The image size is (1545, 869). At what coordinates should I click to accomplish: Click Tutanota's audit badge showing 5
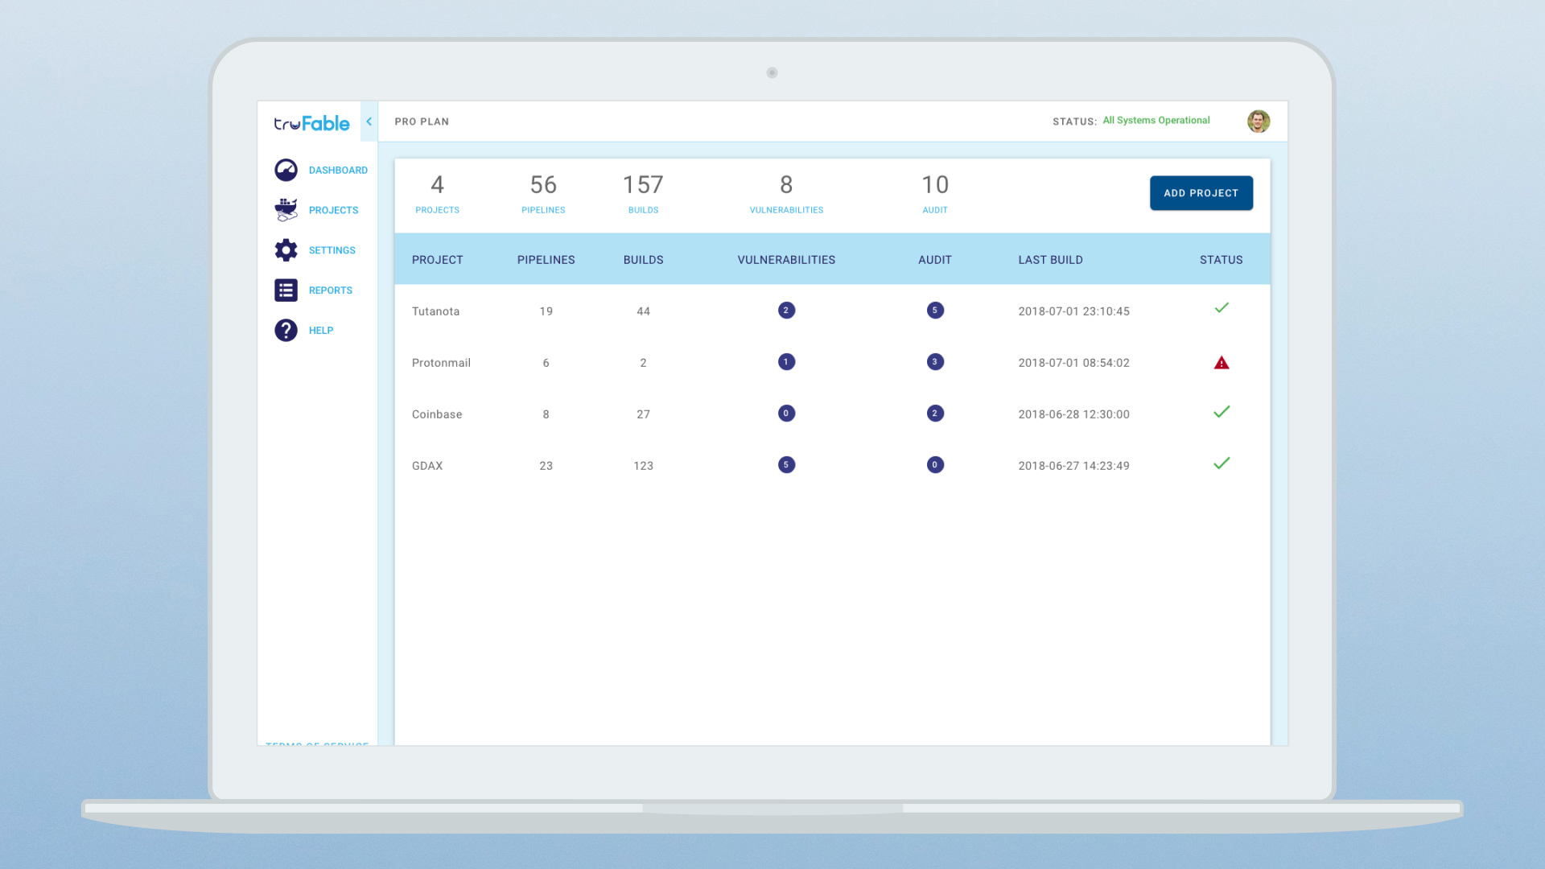click(934, 311)
